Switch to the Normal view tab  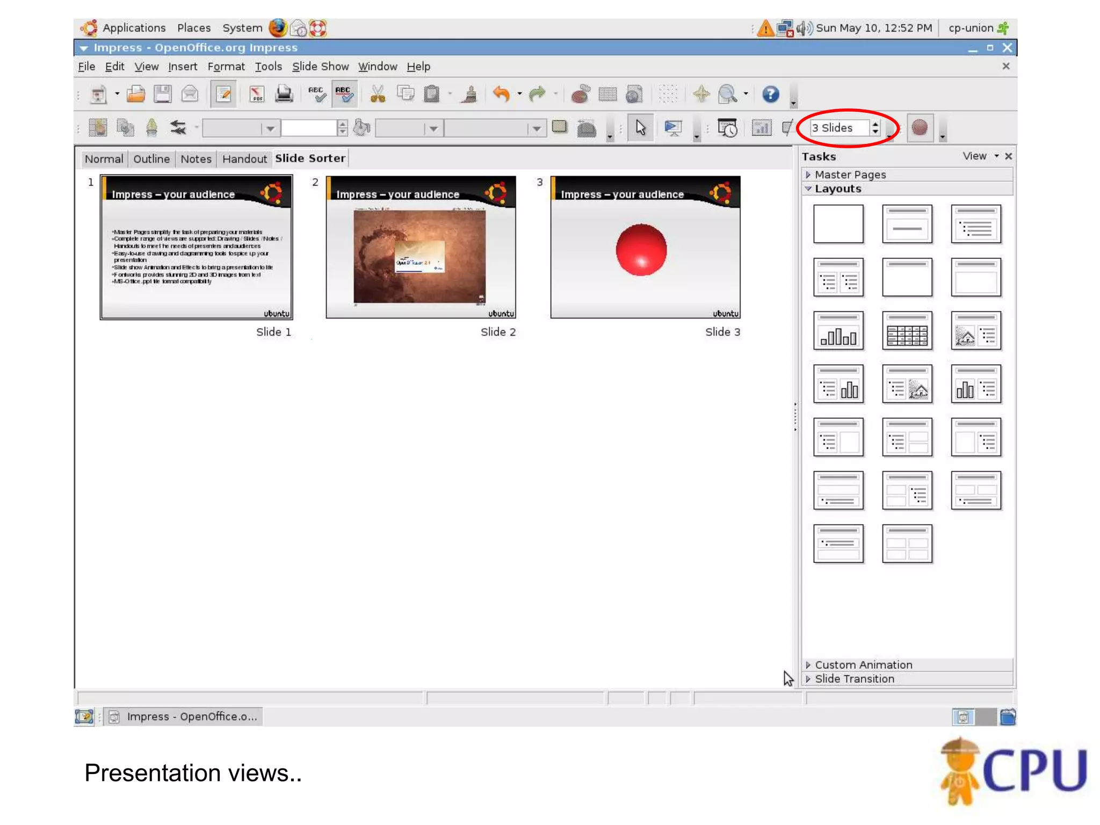(104, 159)
